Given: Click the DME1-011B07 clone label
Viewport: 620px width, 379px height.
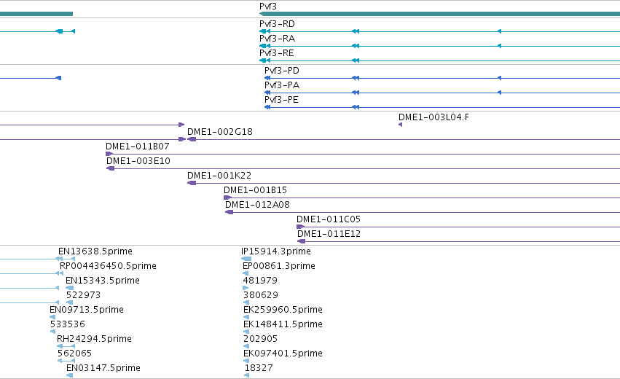Looking at the screenshot, I should 137,146.
